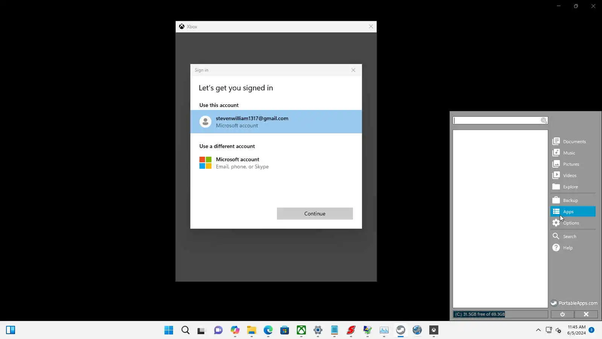This screenshot has width=602, height=339.
Task: Open the clock showing 11:45 AM
Action: (x=576, y=330)
